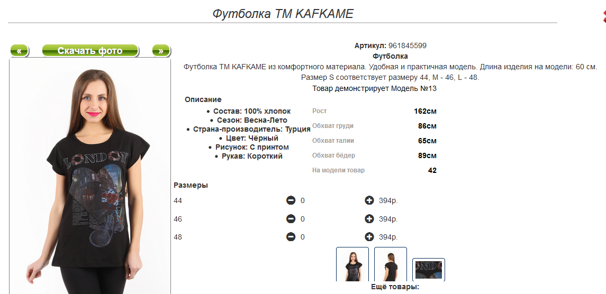Click the title Футболка ТМ KAFKAME
Image resolution: width=606 pixels, height=294 pixels.
tap(283, 14)
